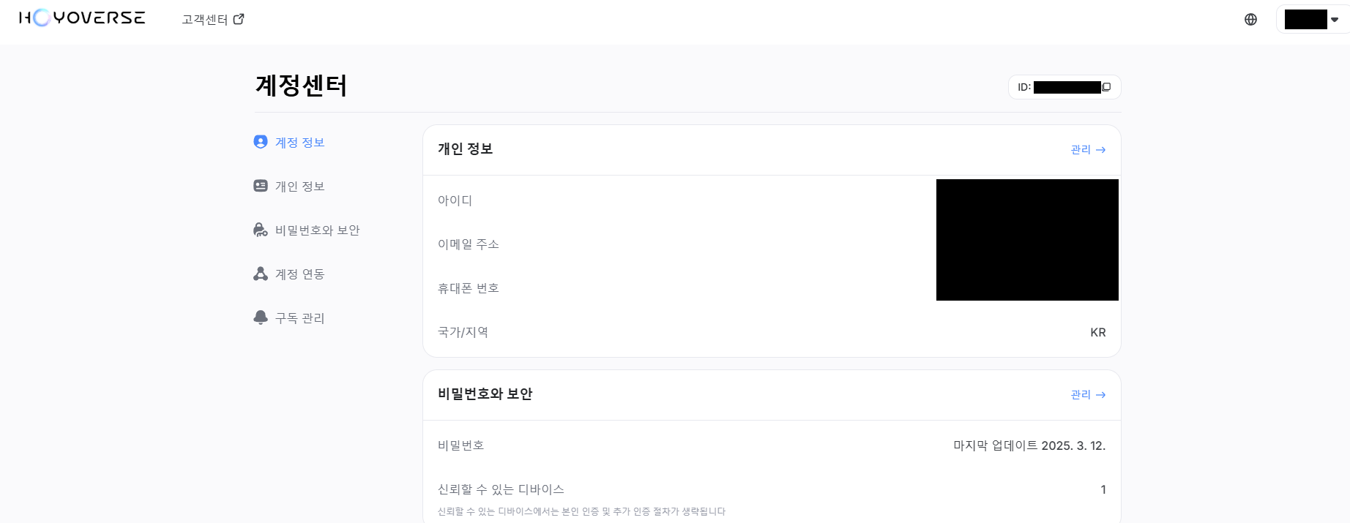The image size is (1350, 523).
Task: Expand the account dropdown arrow in the header
Action: [x=1335, y=20]
